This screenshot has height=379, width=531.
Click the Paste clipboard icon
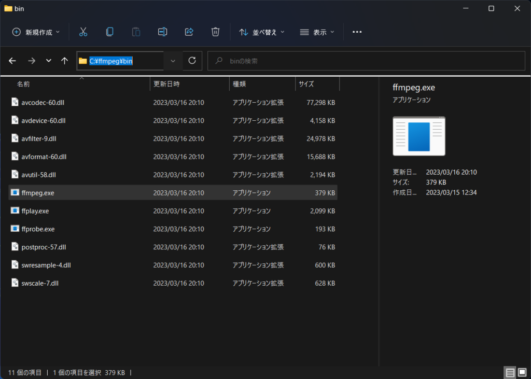point(136,32)
